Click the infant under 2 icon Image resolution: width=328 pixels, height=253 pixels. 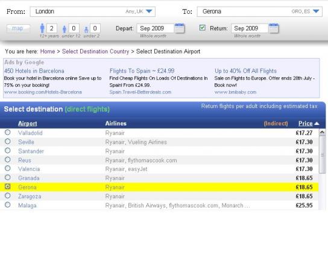coord(86,30)
